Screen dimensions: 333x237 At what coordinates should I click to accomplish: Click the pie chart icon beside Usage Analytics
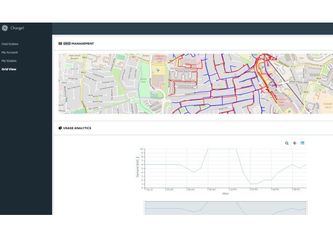point(60,128)
